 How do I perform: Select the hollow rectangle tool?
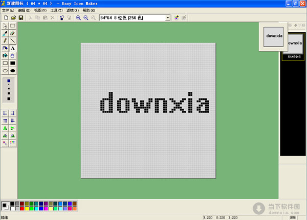pos(5,63)
